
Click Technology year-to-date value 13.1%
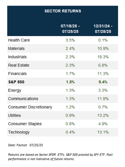tap(103, 132)
